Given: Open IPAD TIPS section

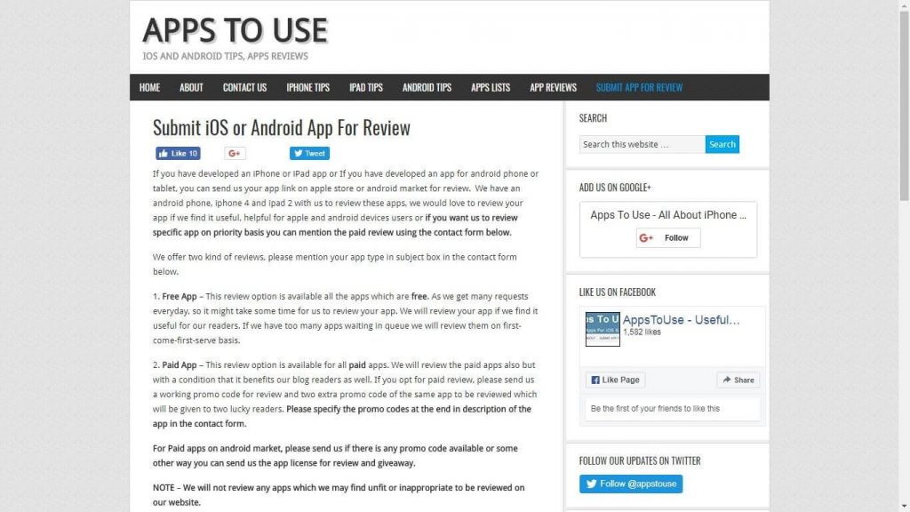Looking at the screenshot, I should click(x=365, y=87).
